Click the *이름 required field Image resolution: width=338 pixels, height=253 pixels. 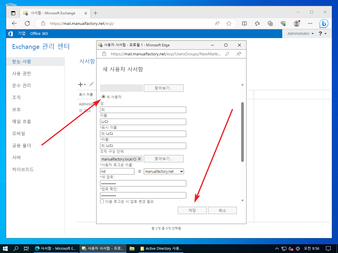pos(143,146)
